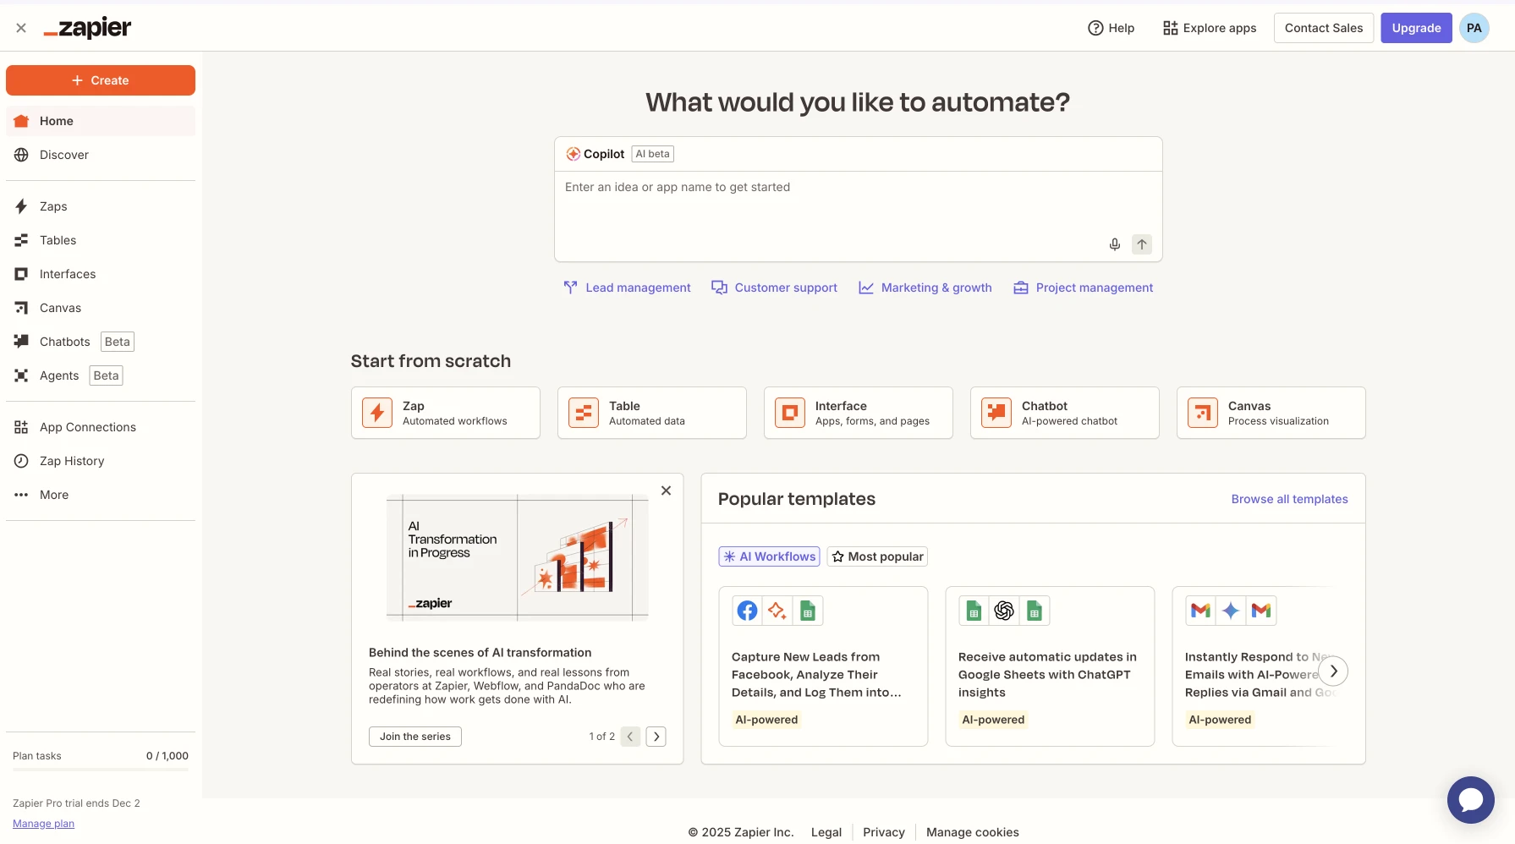The image size is (1515, 844).
Task: Toggle the AI Workflows filter
Action: click(x=769, y=556)
